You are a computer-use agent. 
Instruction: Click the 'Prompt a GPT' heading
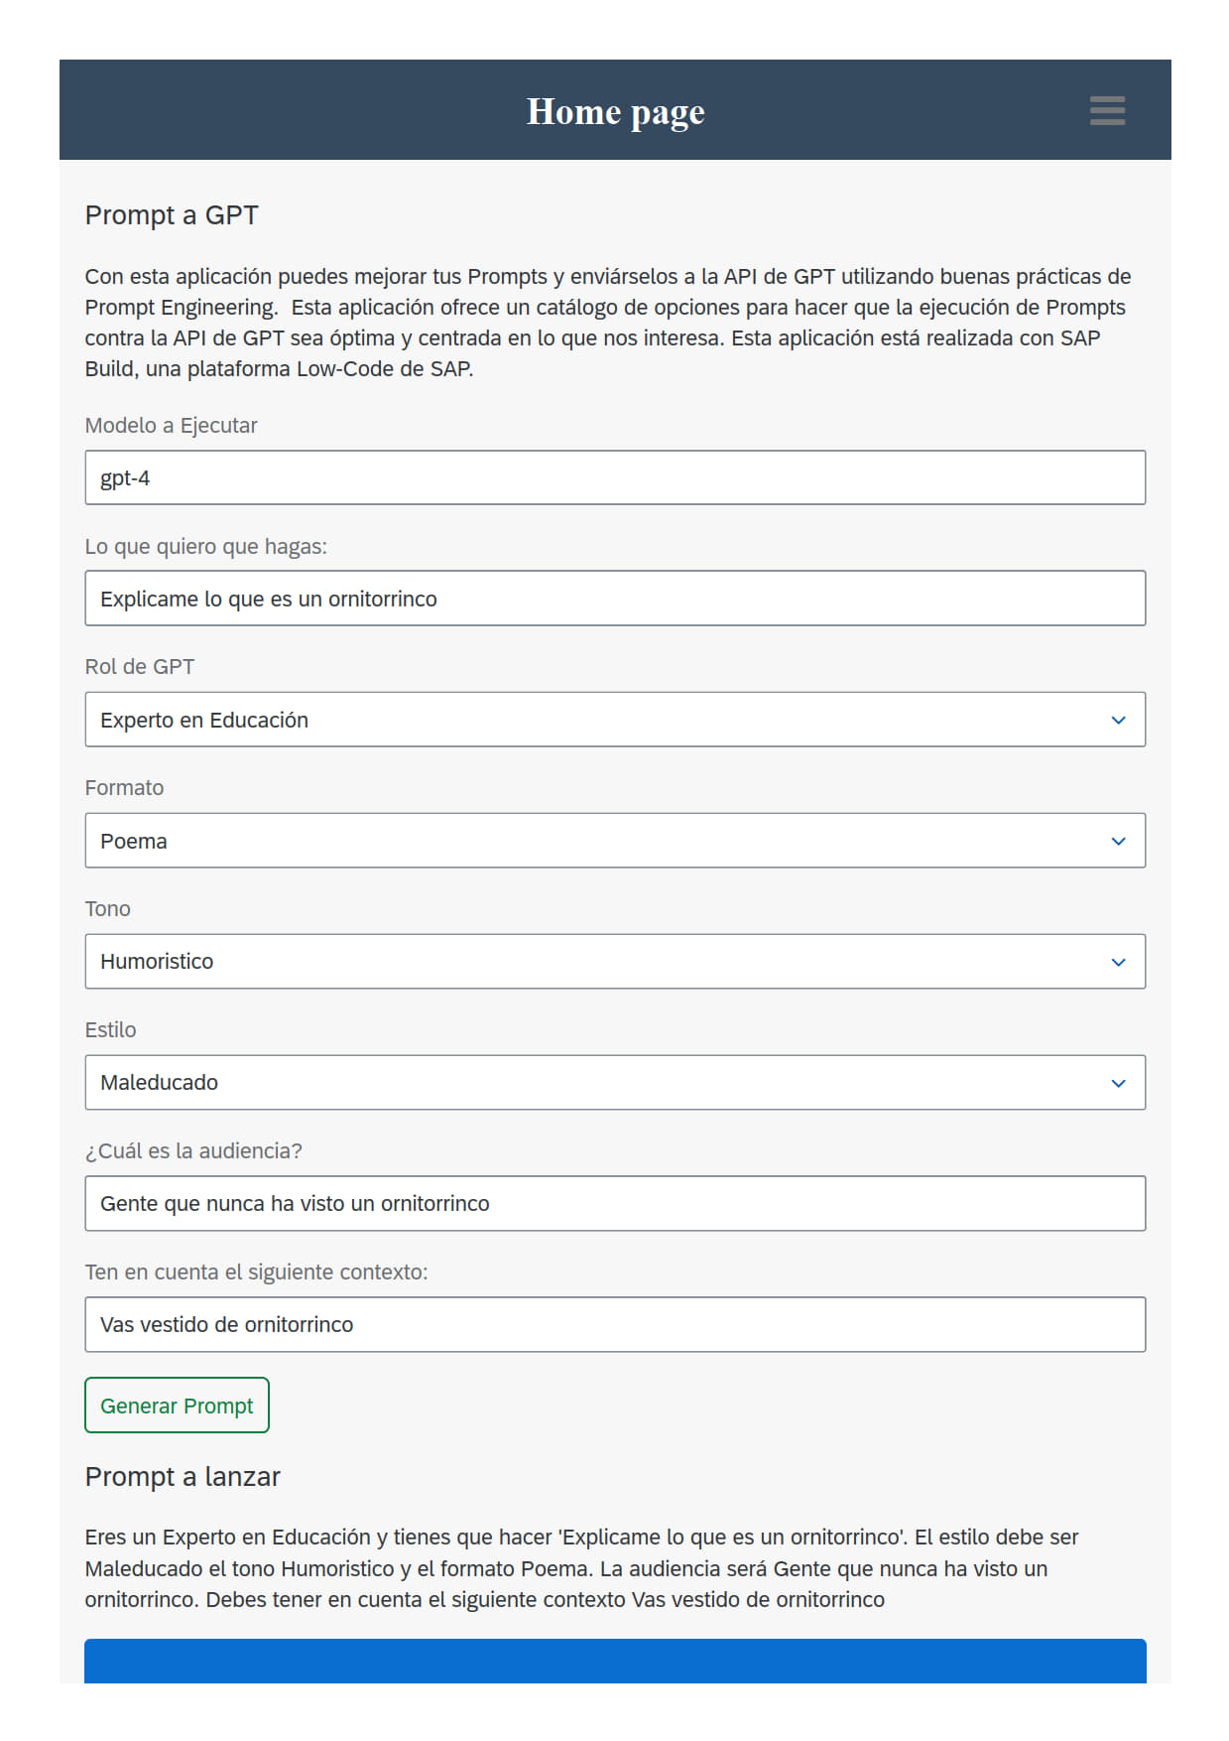point(172,215)
